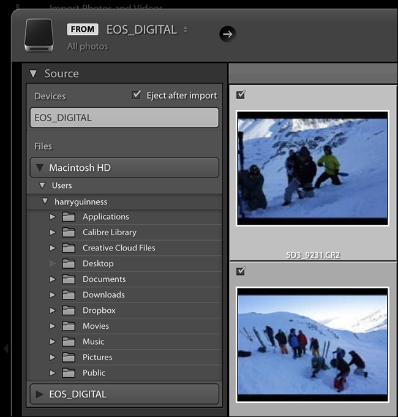Click the source drive icon at top left
398x417 pixels.
[x=39, y=35]
